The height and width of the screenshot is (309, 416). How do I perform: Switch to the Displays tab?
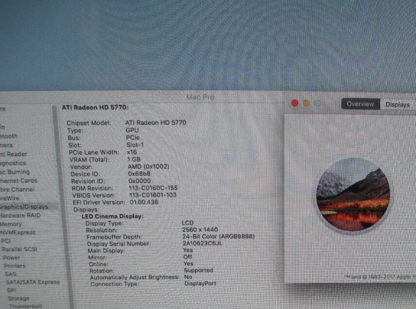coord(398,104)
